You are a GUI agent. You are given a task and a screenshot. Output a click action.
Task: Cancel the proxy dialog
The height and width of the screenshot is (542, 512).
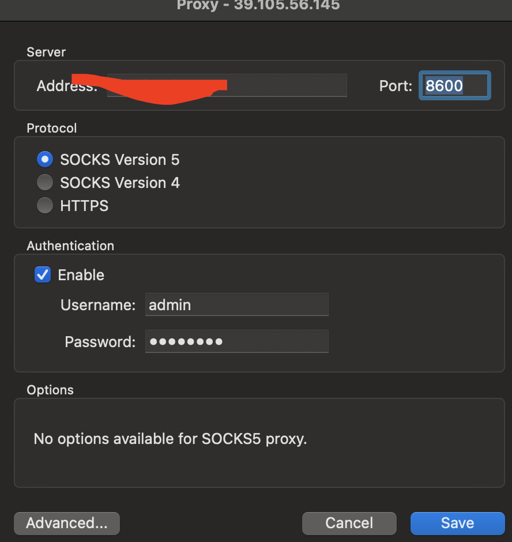click(349, 524)
